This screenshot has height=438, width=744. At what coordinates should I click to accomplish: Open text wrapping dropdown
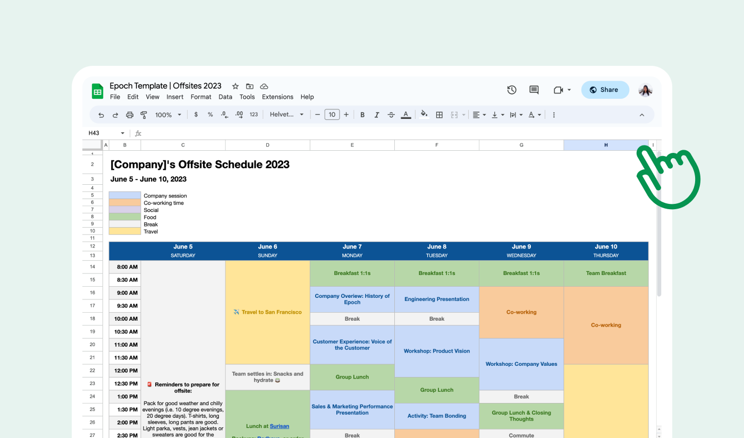515,115
